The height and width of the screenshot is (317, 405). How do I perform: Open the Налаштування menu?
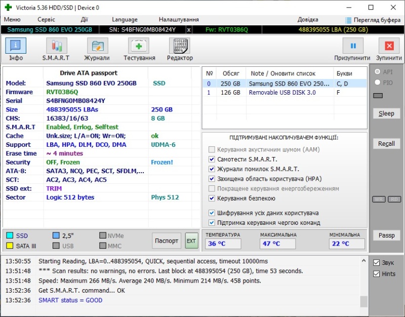(x=179, y=20)
